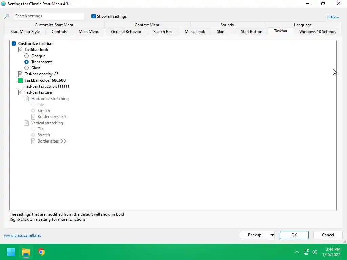Uncheck Customize taskbar checkbox

14,44
